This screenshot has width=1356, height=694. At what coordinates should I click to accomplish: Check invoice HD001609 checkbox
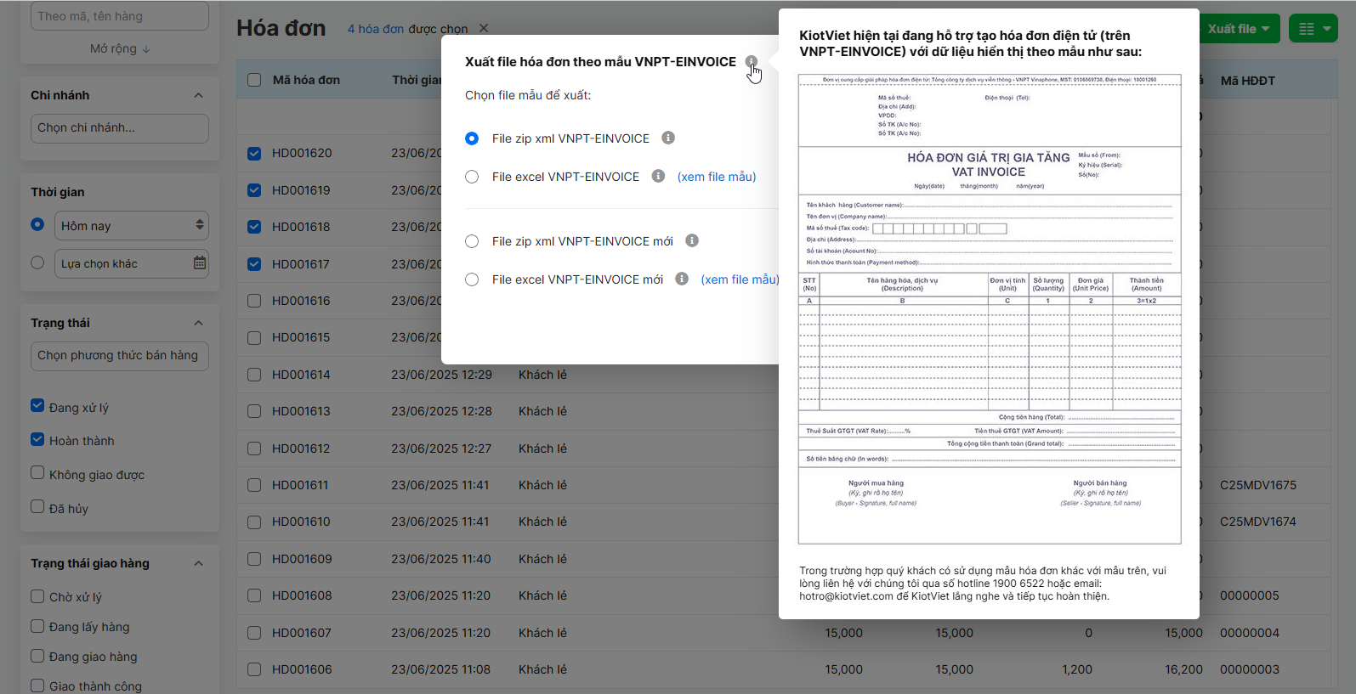(x=254, y=559)
